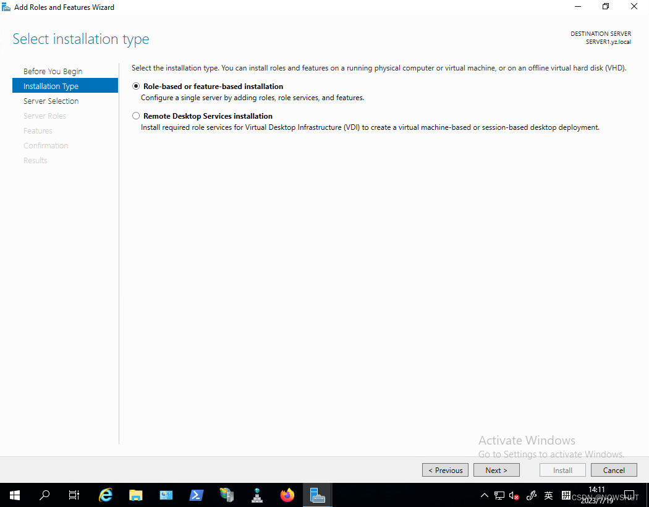The width and height of the screenshot is (649, 507).
Task: Close the Add Roles wizard window
Action: click(x=634, y=7)
